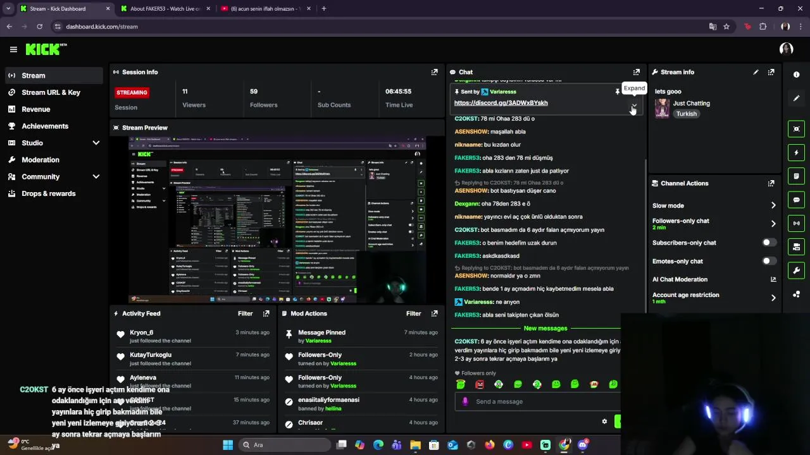The image size is (810, 455).
Task: Unpin the pinned chat message
Action: [x=618, y=92]
